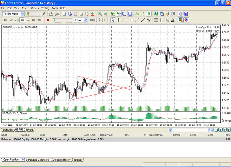Open the Insert menu
The width and height of the screenshot is (231, 167).
coord(25,8)
